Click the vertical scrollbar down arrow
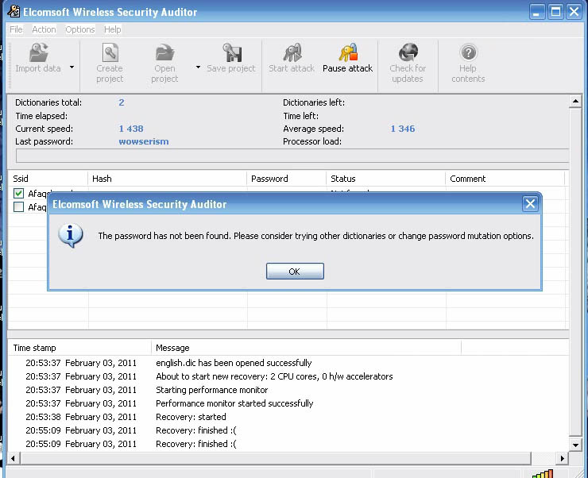 [575, 445]
